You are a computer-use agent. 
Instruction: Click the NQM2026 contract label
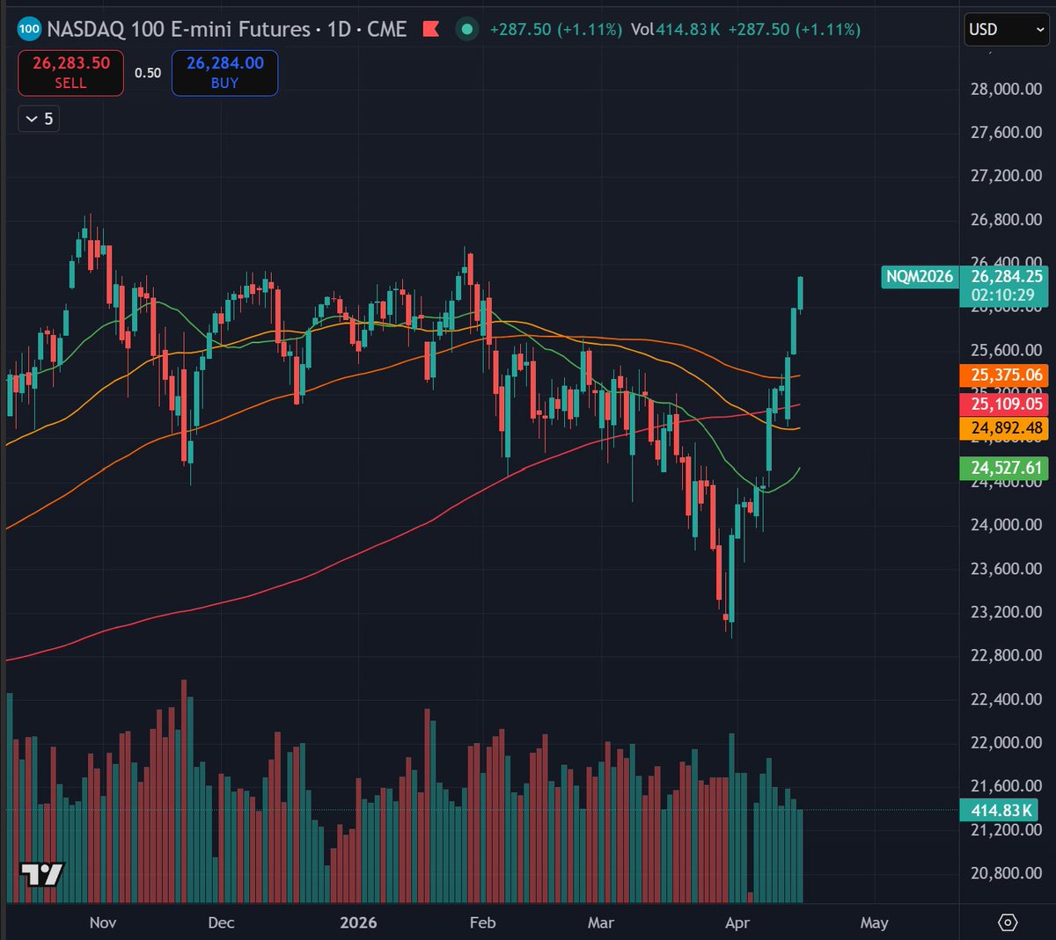(x=920, y=276)
